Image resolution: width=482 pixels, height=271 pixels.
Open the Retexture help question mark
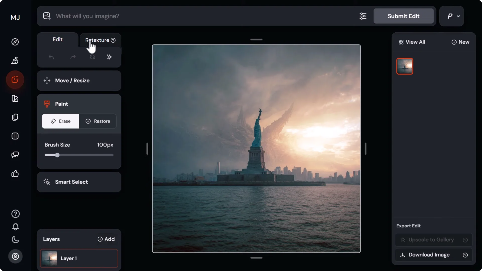click(x=113, y=40)
